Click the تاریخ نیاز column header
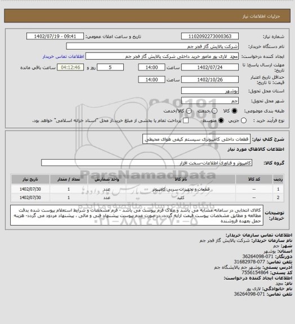 pyautogui.click(x=30, y=179)
